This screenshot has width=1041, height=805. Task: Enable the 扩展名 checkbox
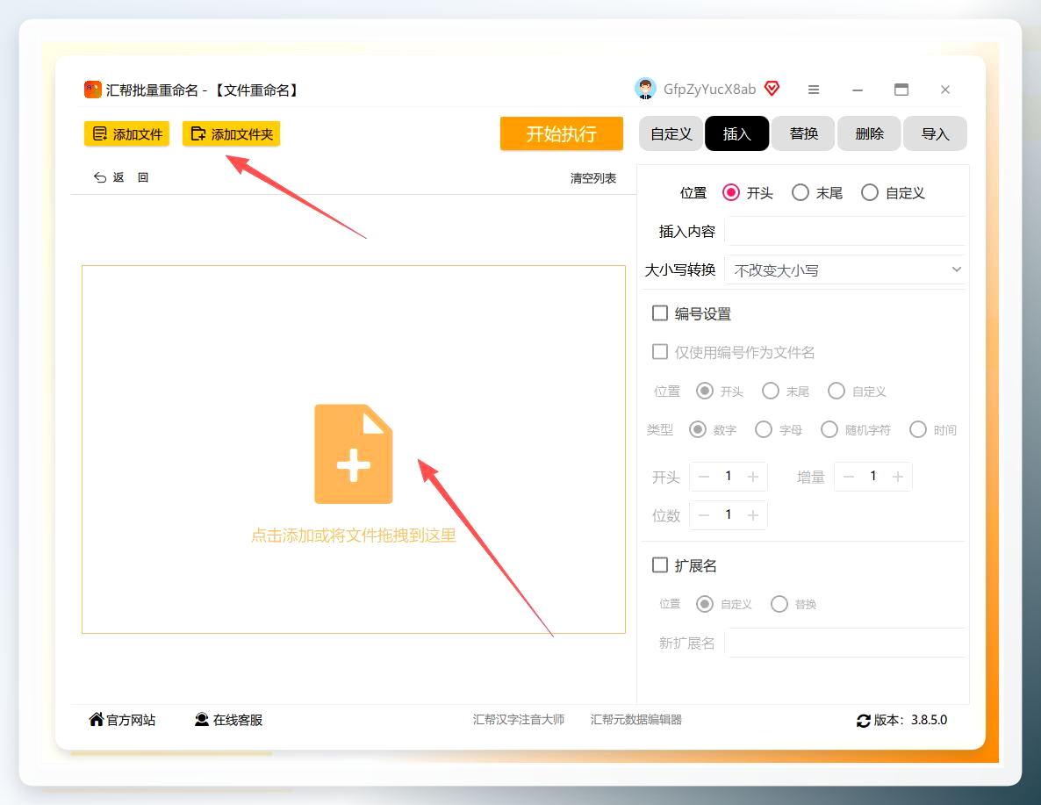click(x=660, y=565)
